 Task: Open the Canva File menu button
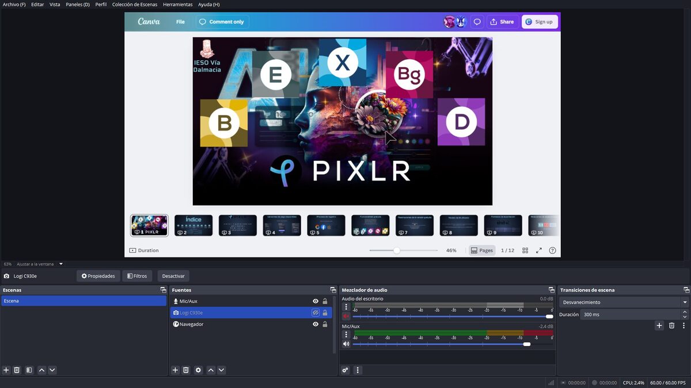click(180, 22)
